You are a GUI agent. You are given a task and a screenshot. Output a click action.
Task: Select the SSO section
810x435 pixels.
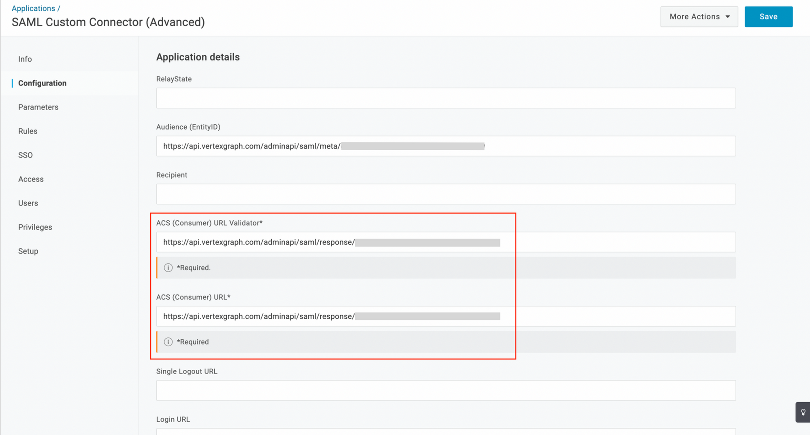tap(26, 155)
